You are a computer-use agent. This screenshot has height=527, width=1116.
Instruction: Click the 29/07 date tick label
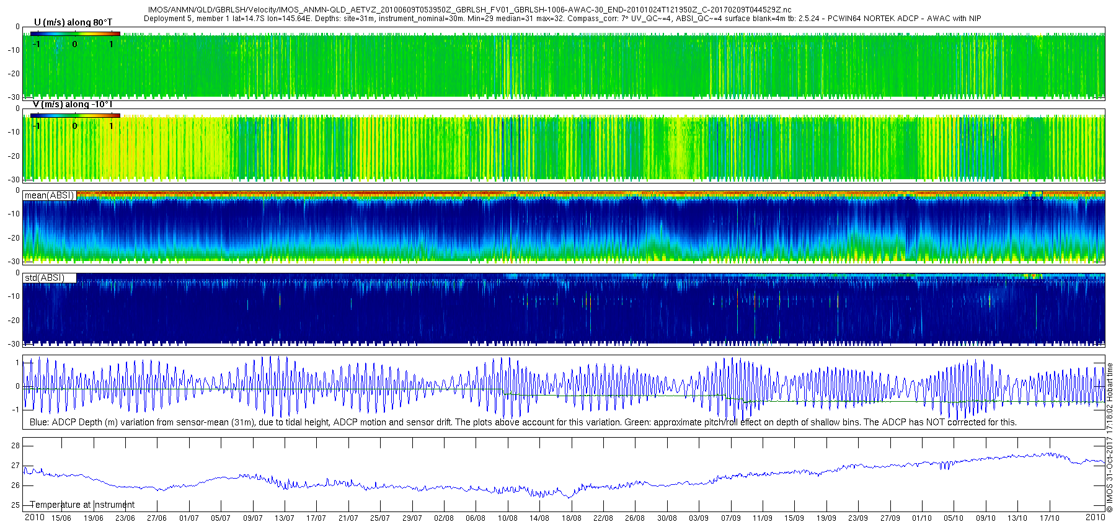click(412, 518)
